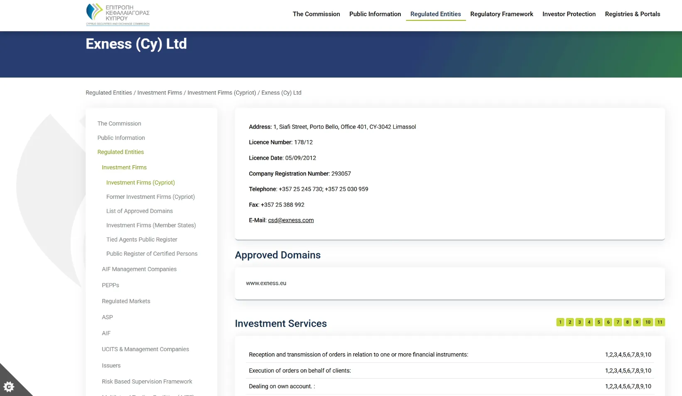
Task: Select Regulated Entities in sidebar
Action: pos(120,152)
